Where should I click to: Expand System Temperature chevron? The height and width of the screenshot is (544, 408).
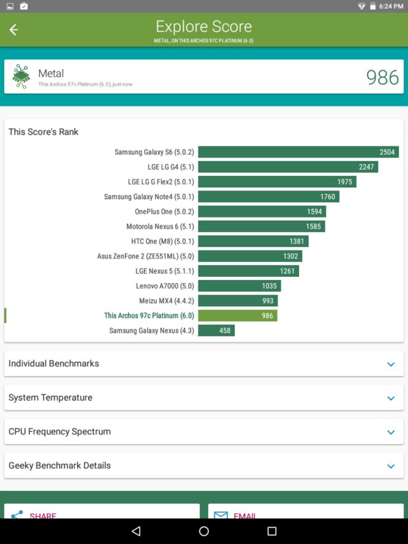[x=391, y=398]
